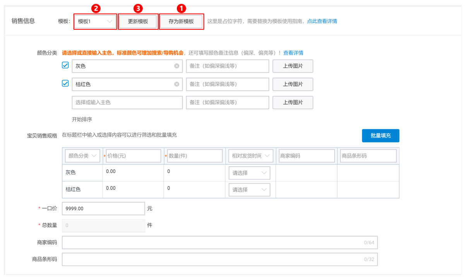The width and height of the screenshot is (465, 277).
Task: Click the 存为新模板 button
Action: click(181, 22)
